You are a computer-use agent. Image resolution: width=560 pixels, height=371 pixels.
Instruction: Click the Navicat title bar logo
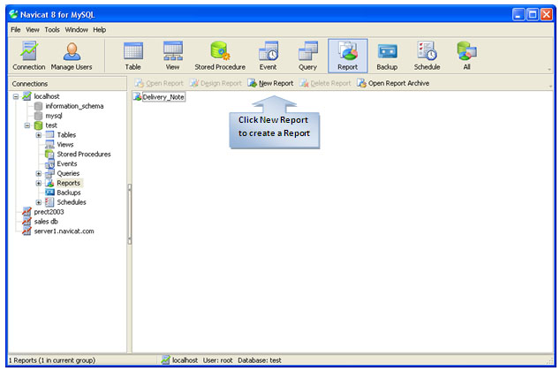coord(13,14)
